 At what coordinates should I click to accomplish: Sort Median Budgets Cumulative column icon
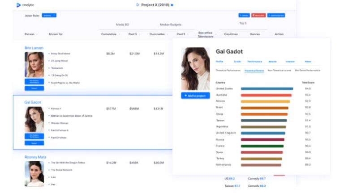[168, 34]
